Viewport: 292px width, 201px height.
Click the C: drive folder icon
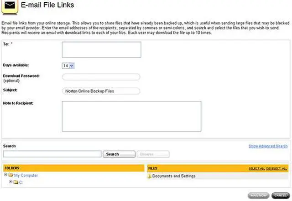[x=16, y=182]
